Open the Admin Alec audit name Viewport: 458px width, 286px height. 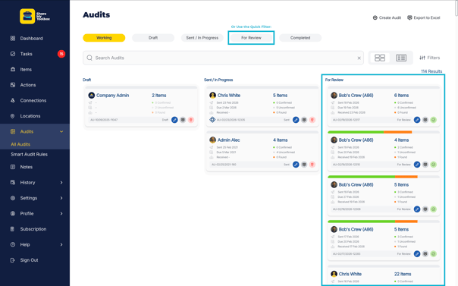(228, 140)
